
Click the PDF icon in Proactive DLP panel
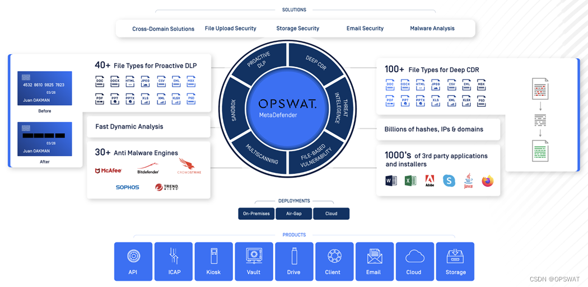(x=100, y=98)
